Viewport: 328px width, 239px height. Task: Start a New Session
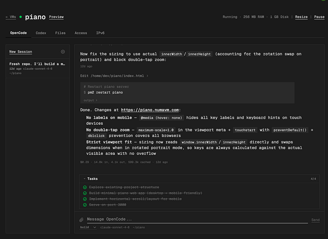21,52
